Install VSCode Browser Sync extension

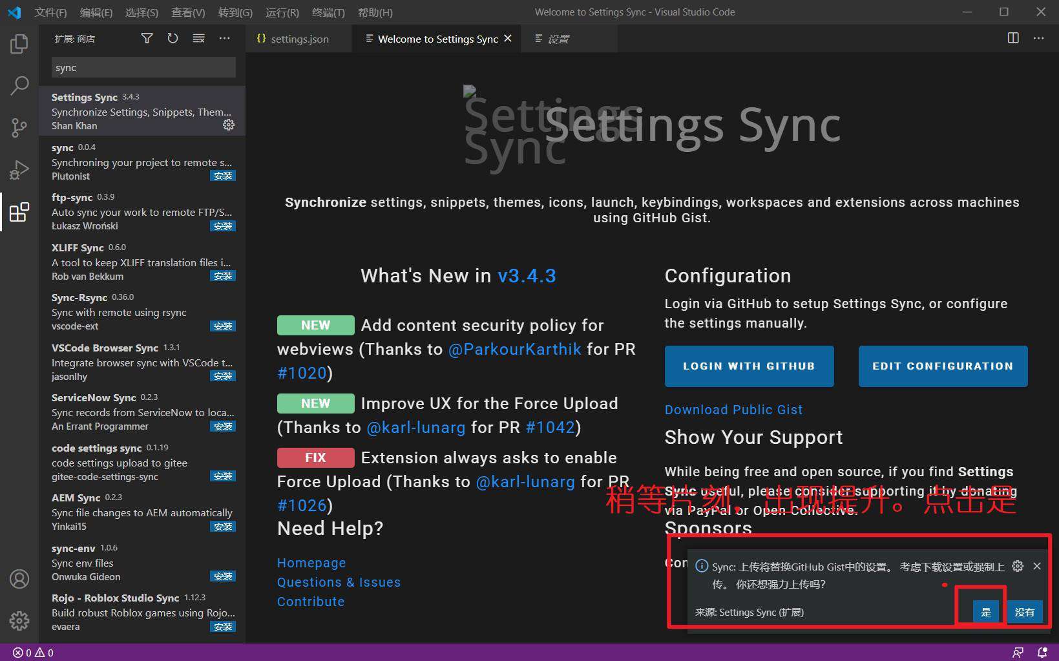223,376
